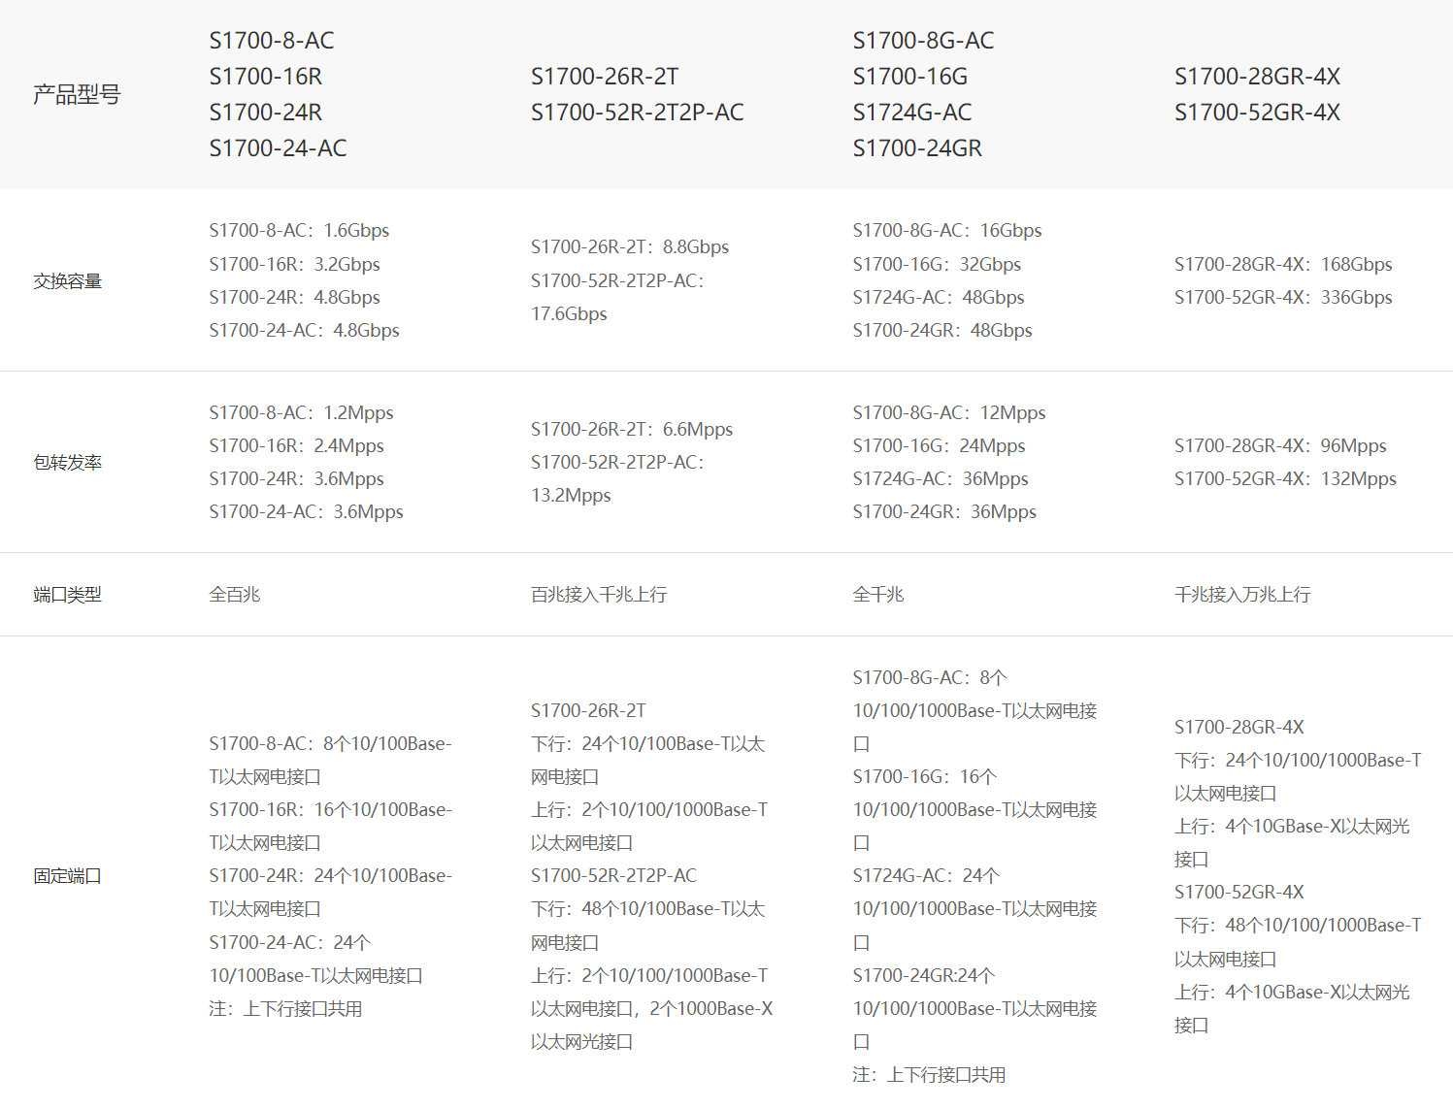This screenshot has width=1453, height=1109.
Task: Click the S1700-24-AC: 3.6Mpps forwarding entry
Action: coord(306,512)
